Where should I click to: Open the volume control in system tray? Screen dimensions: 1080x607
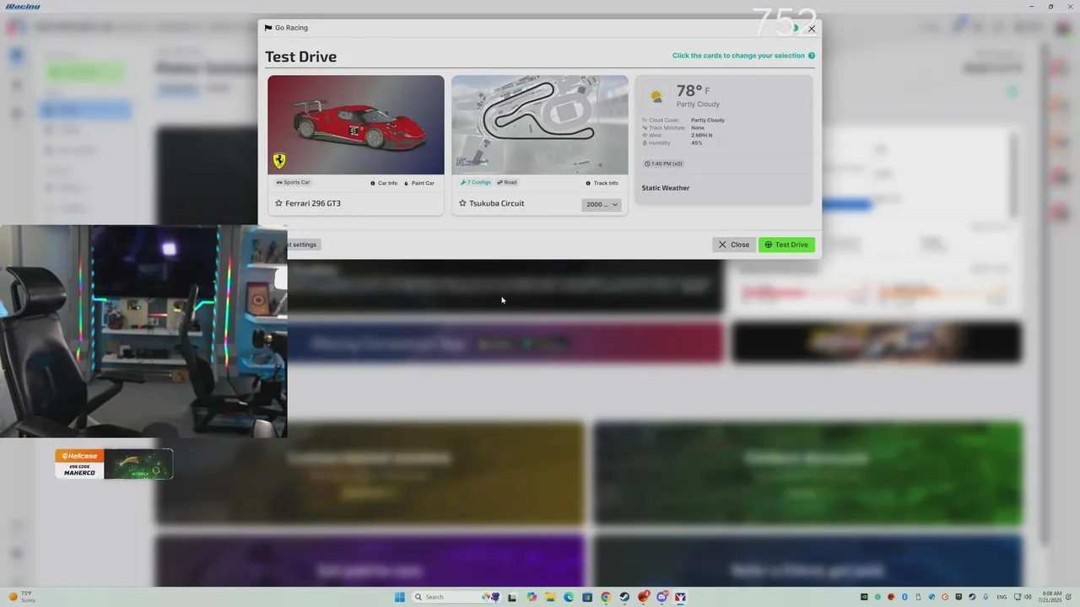1028,597
